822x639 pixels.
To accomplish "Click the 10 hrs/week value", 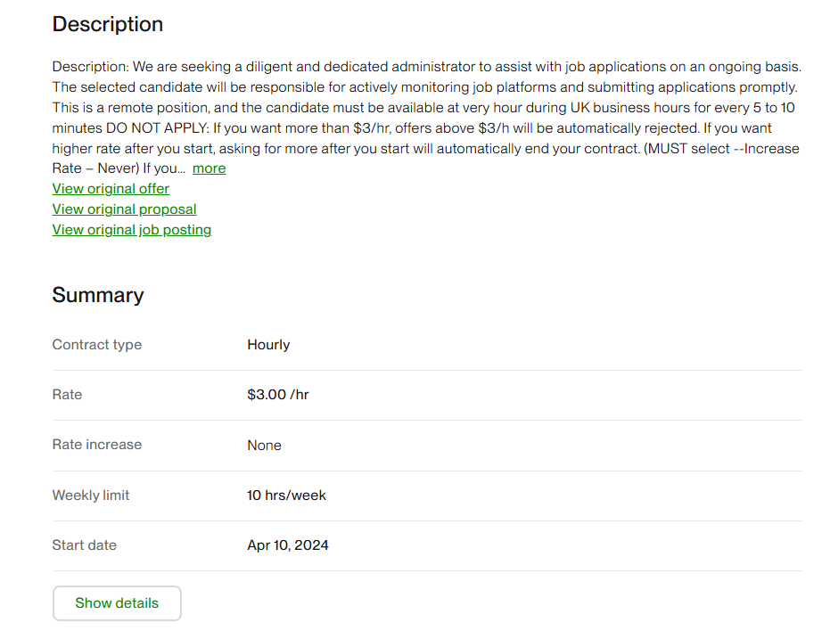I will click(286, 496).
